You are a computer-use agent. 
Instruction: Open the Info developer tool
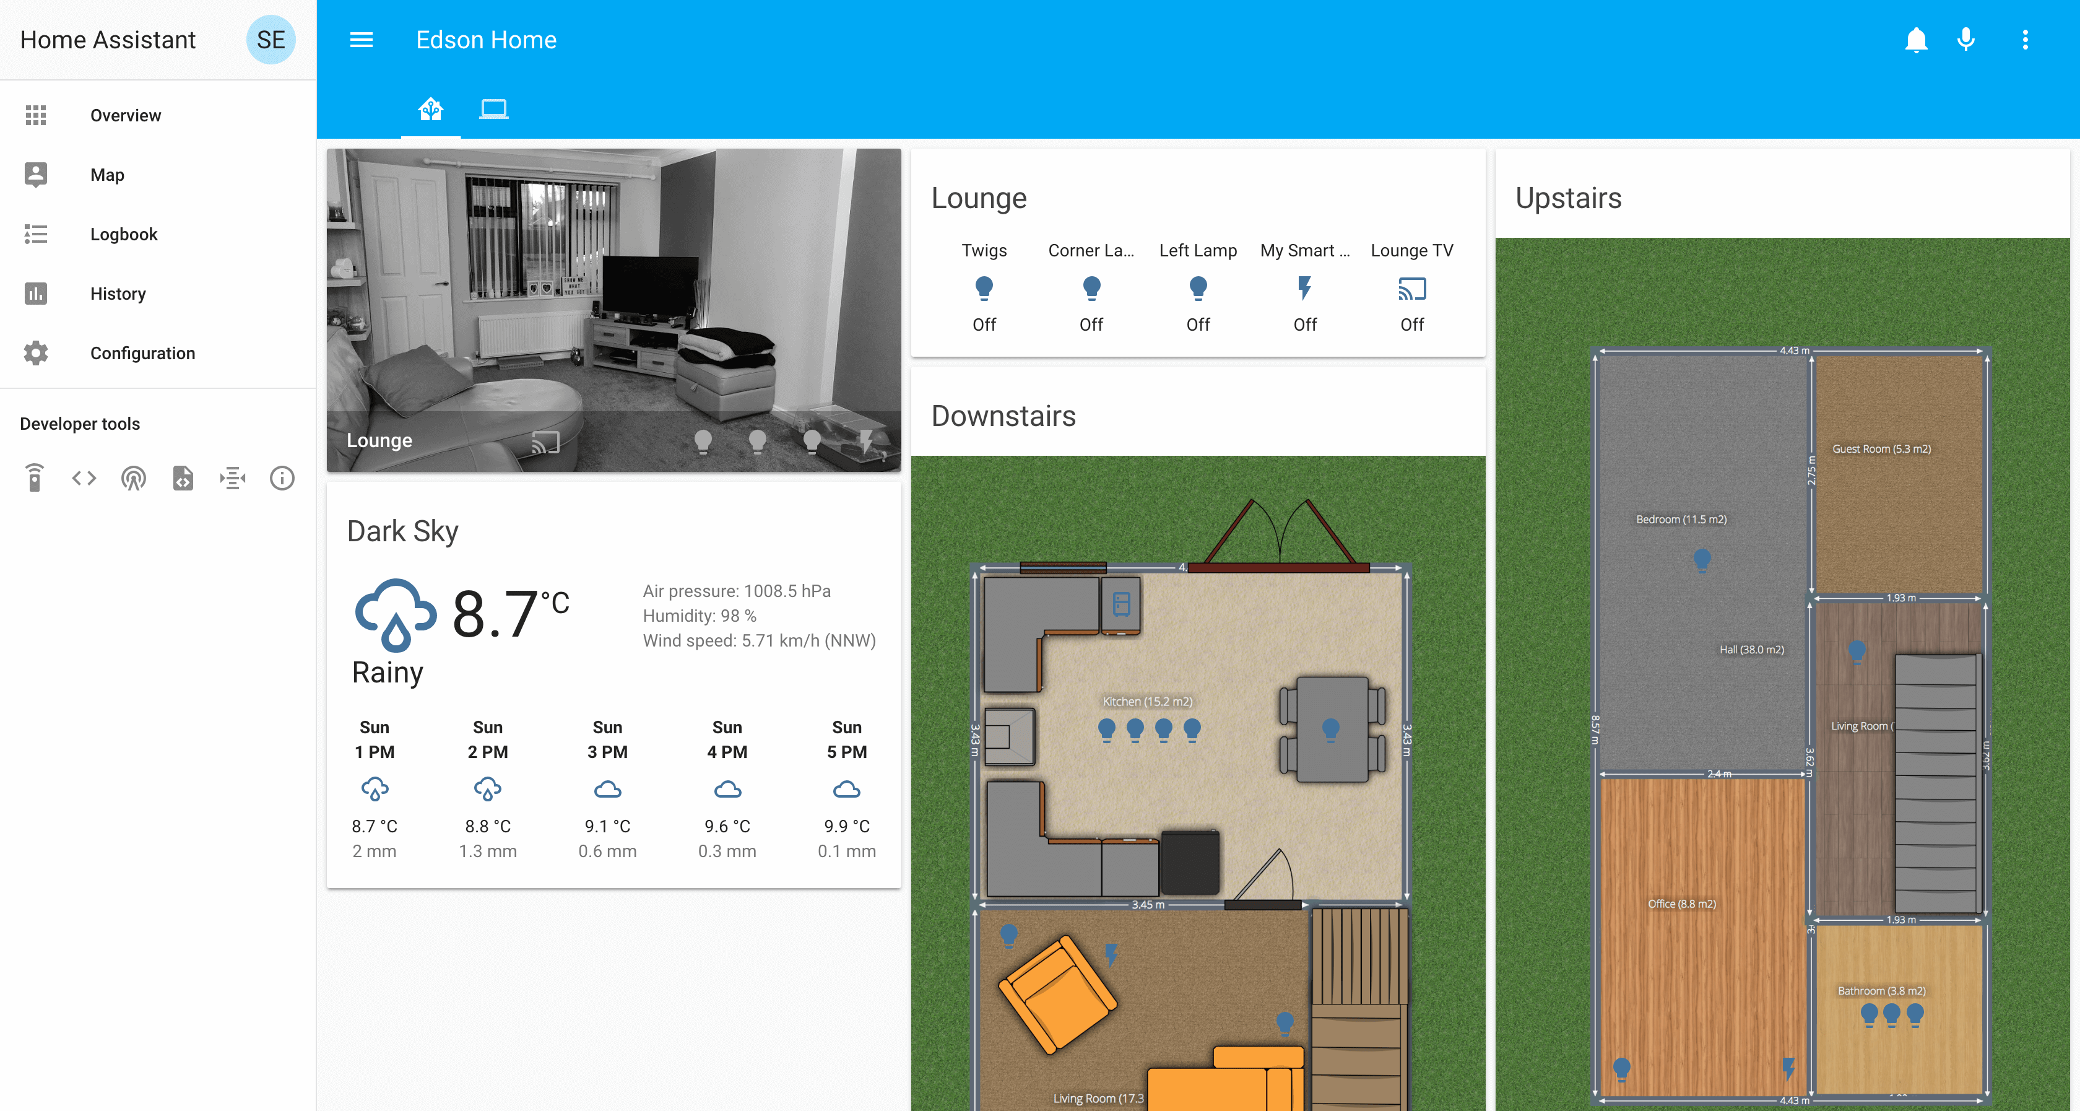tap(282, 477)
